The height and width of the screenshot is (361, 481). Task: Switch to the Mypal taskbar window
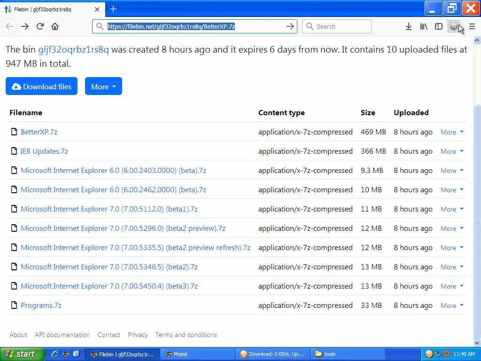pyautogui.click(x=197, y=354)
